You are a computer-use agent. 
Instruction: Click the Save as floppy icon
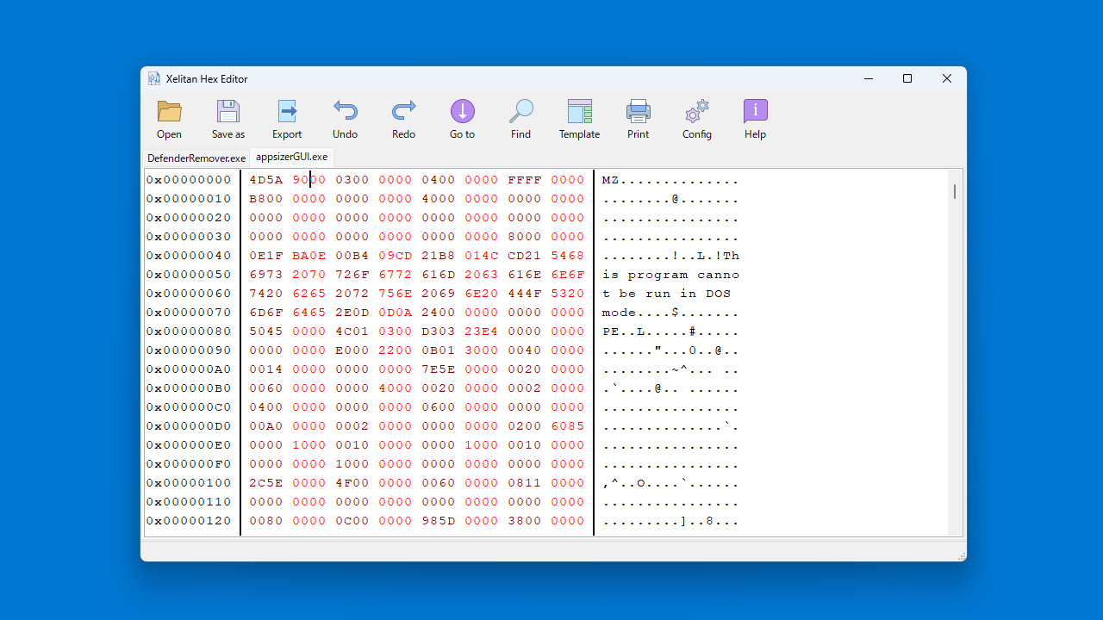(x=228, y=112)
